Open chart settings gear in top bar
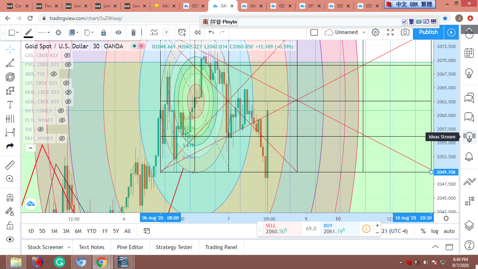 pyautogui.click(x=375, y=32)
